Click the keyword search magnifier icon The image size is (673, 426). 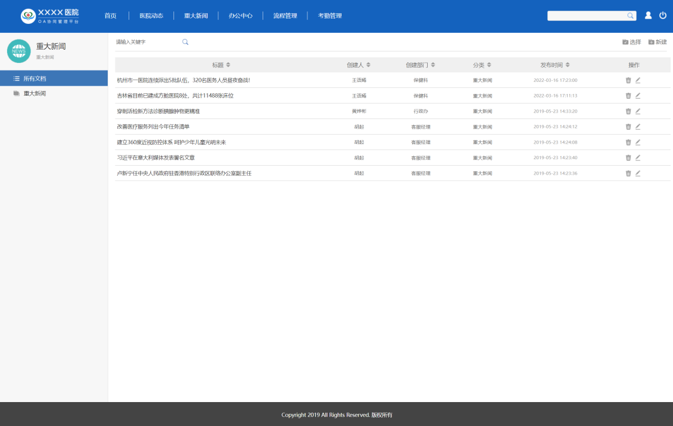tap(185, 42)
